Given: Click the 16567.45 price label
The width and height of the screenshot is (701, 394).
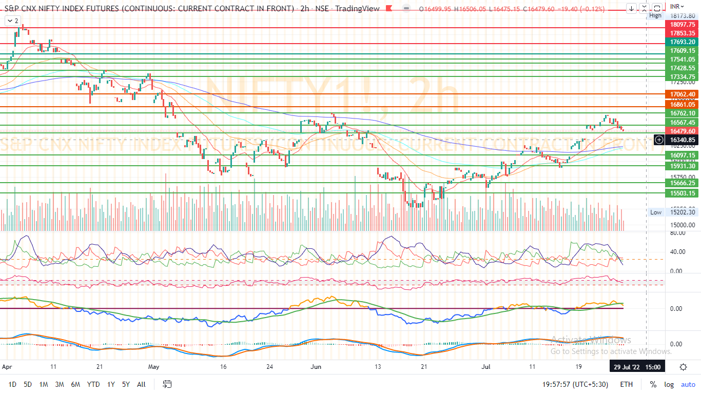Looking at the screenshot, I should coord(683,122).
